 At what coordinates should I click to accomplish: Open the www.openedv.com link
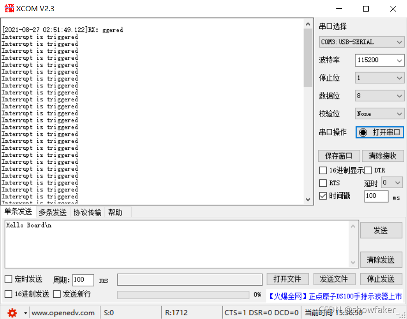(x=63, y=313)
